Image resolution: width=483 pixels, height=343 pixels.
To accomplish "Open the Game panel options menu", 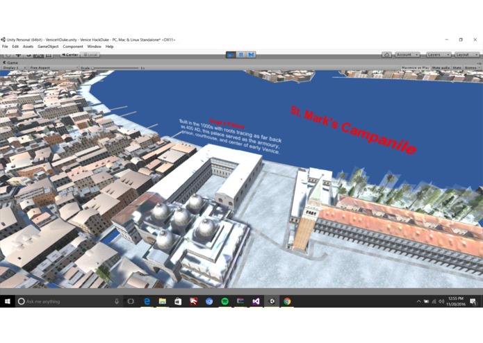I will (479, 63).
